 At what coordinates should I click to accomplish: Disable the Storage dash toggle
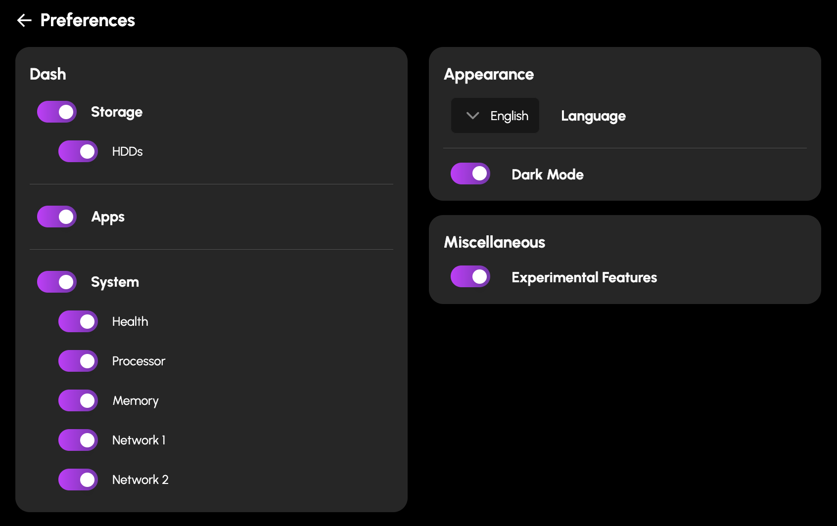coord(56,112)
